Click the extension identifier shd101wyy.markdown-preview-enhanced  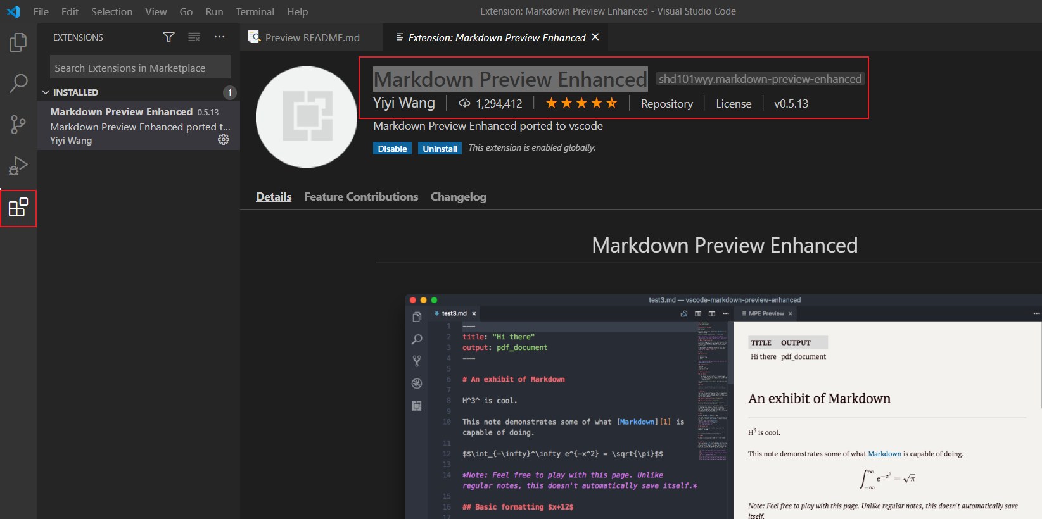click(x=760, y=79)
